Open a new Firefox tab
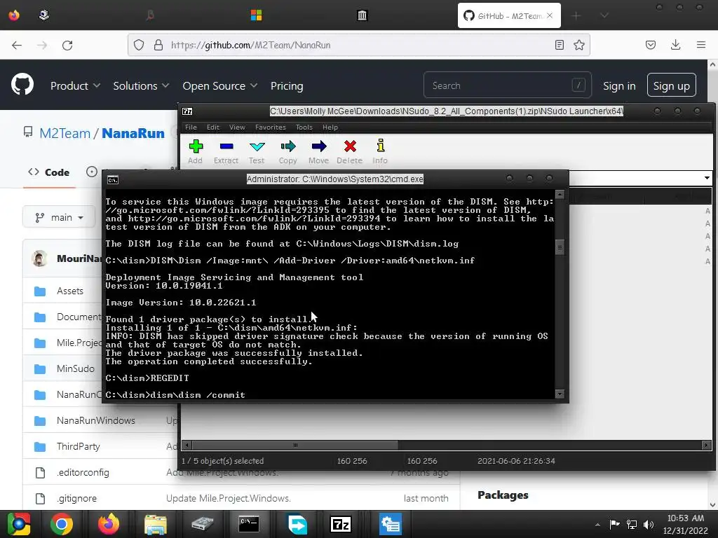Viewport: 718px width, 538px height. pos(576,15)
